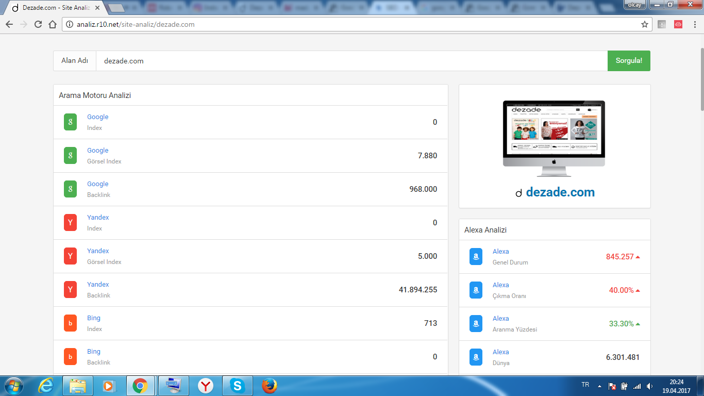Click the Alexa Genel Durum icon
704x396 pixels.
[476, 257]
